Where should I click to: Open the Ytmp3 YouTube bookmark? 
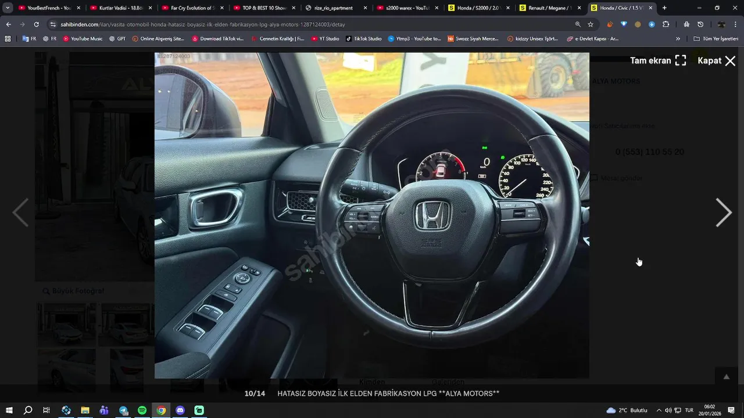tap(414, 39)
